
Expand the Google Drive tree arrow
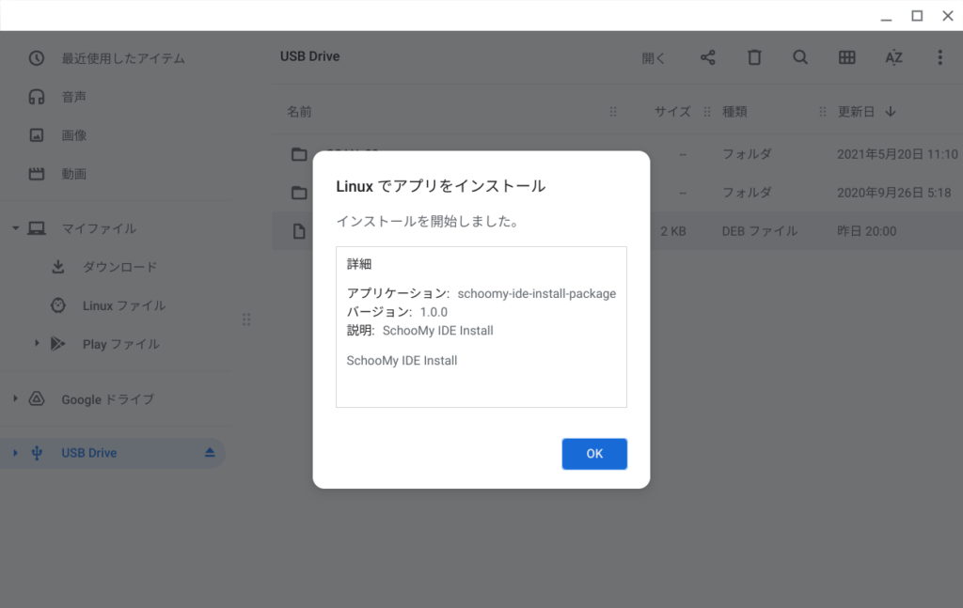15,398
